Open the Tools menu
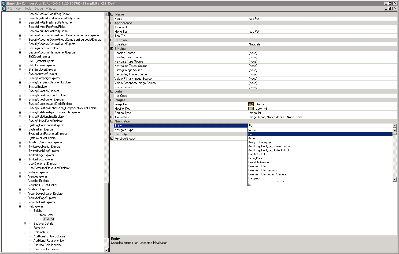The image size is (399, 254). tap(28, 9)
